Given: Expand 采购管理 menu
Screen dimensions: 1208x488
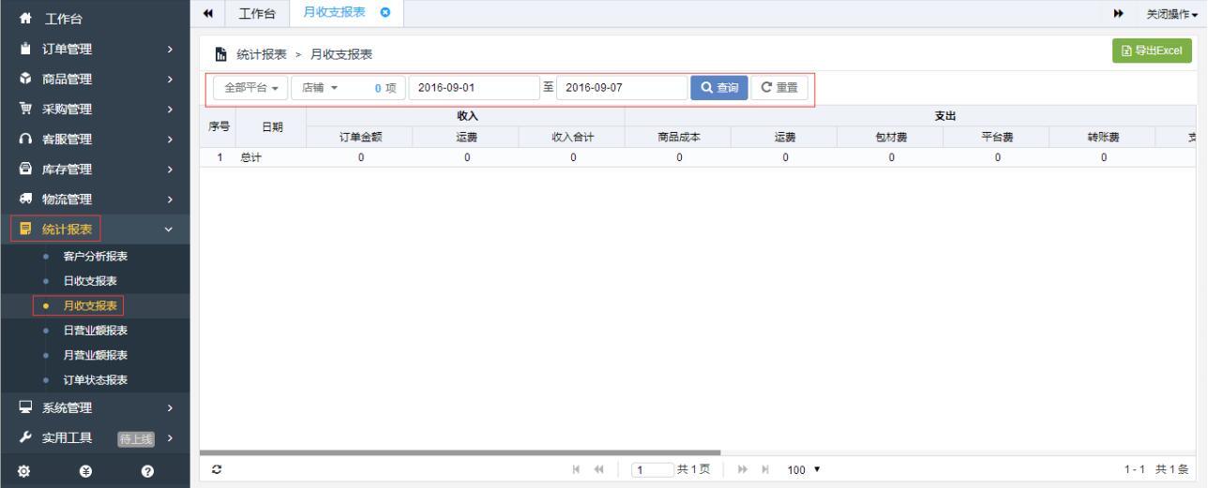Looking at the screenshot, I should (x=169, y=110).
